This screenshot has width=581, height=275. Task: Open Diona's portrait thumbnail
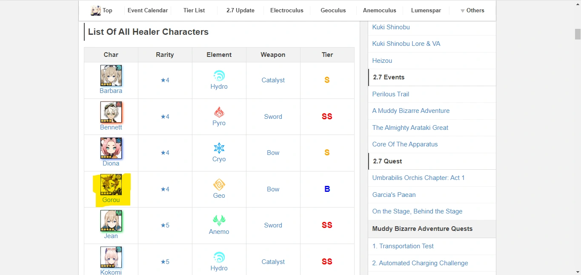click(x=111, y=148)
